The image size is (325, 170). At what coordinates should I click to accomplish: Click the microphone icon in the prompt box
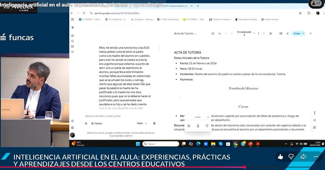pos(154,123)
